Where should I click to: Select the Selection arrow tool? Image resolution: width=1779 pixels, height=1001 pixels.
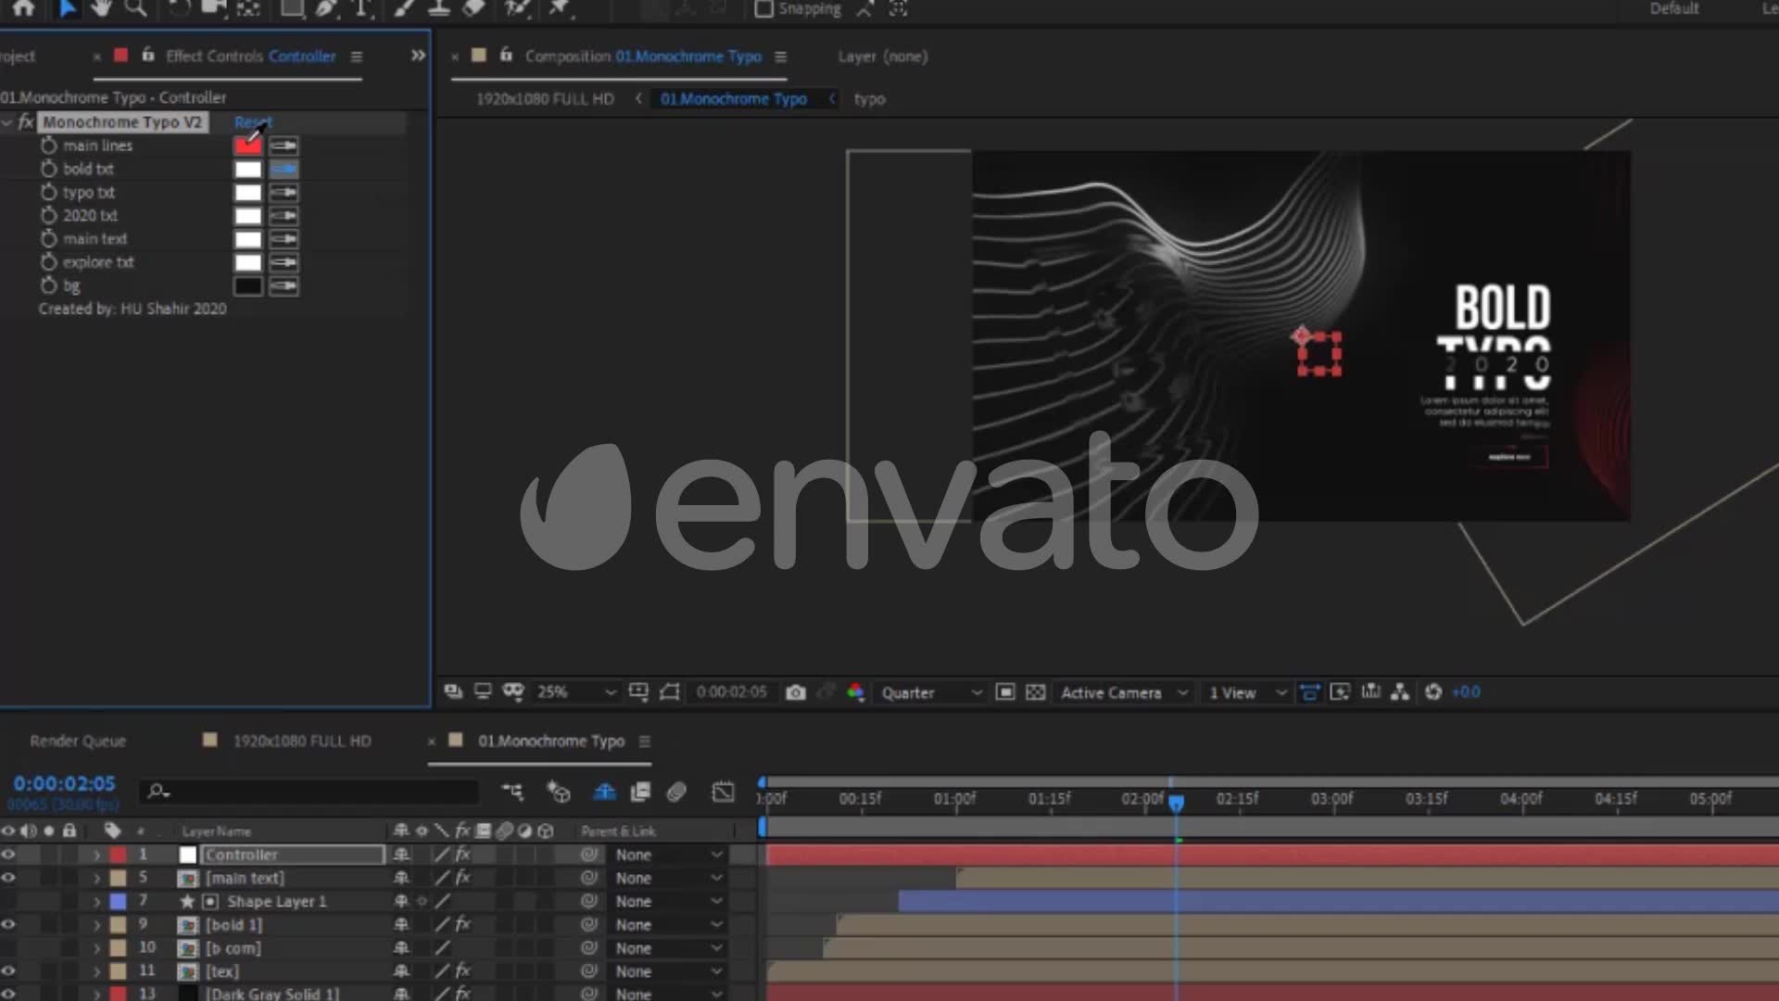[68, 8]
